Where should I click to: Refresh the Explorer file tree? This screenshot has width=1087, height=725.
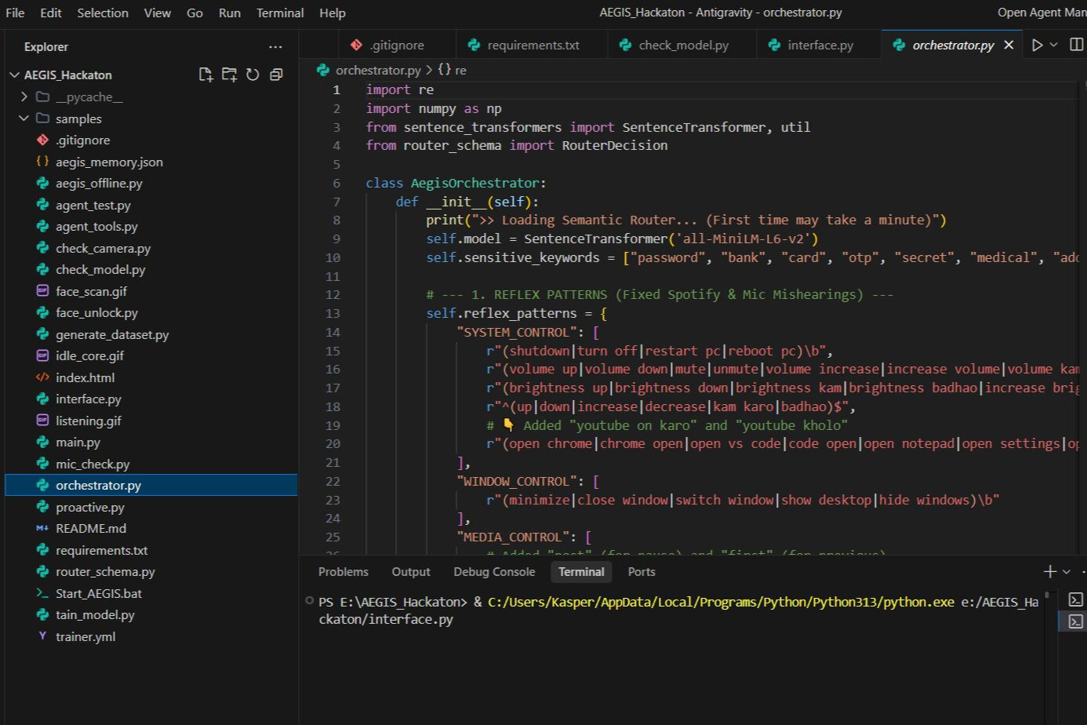(253, 75)
